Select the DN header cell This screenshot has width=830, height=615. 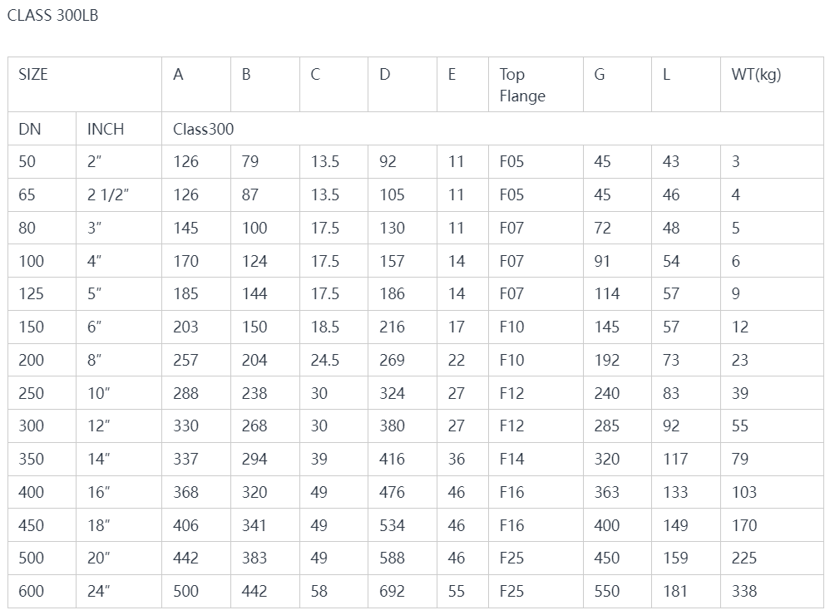42,129
